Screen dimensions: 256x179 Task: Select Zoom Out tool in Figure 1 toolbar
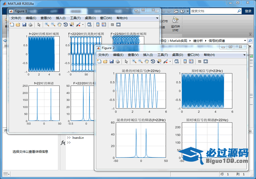pos(53,25)
